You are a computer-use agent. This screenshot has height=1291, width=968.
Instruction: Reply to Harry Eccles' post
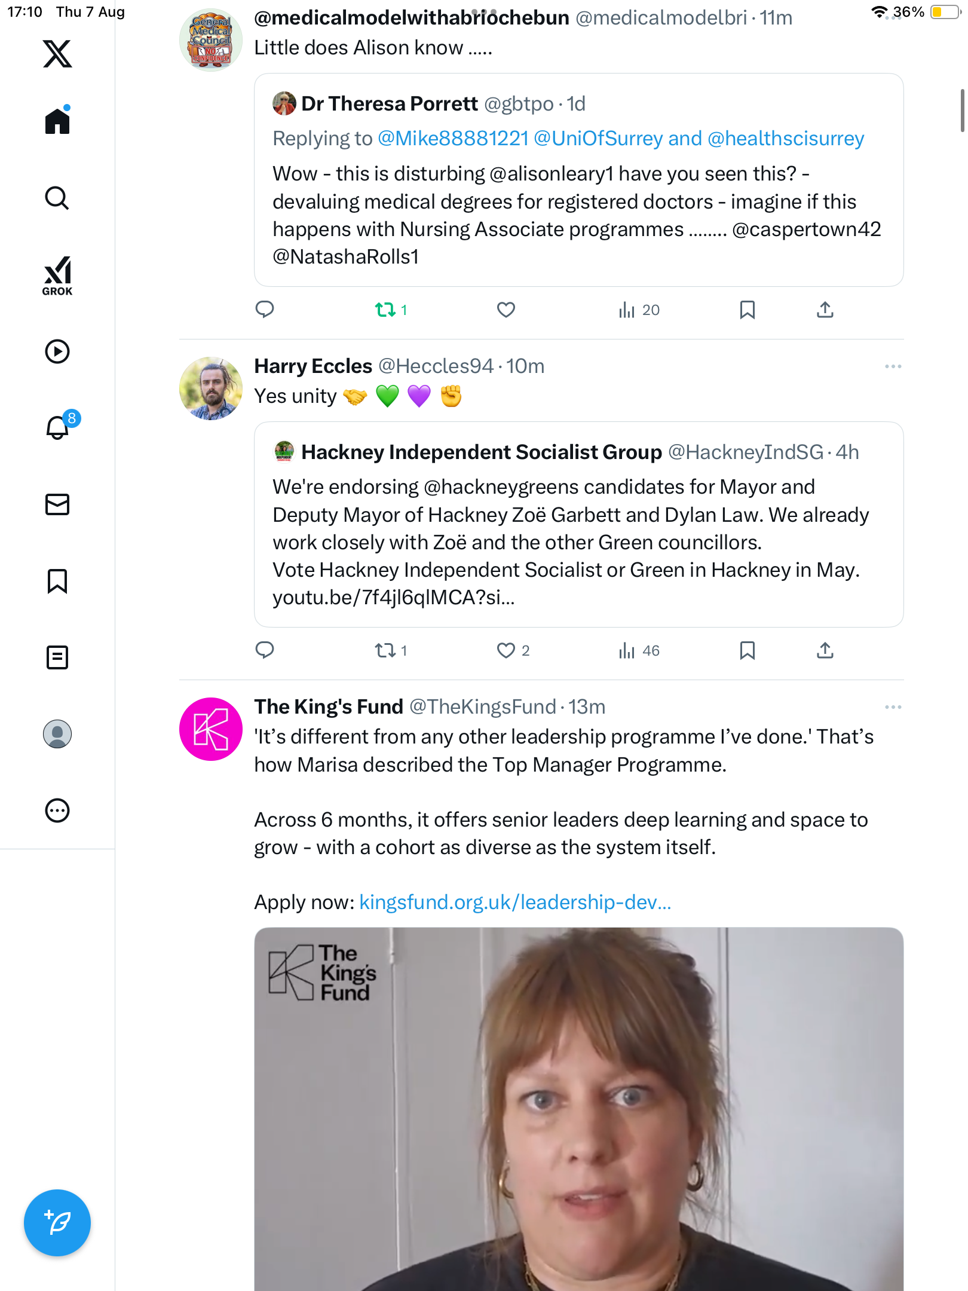click(x=265, y=650)
